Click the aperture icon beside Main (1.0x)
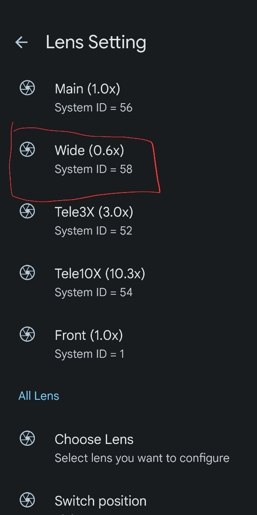Screen dimensions: 257x515 (x=27, y=88)
